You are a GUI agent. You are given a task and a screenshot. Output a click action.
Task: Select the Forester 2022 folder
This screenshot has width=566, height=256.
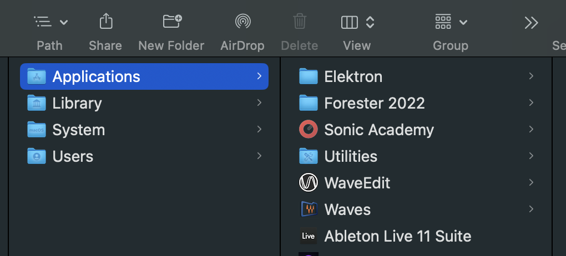coord(417,103)
